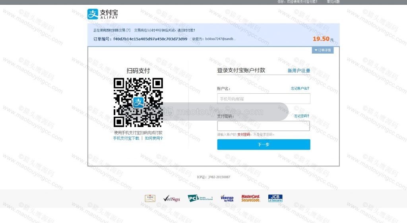The image size is (407, 223).
Task: Focus the 支付密码 password input field
Action: point(264,126)
